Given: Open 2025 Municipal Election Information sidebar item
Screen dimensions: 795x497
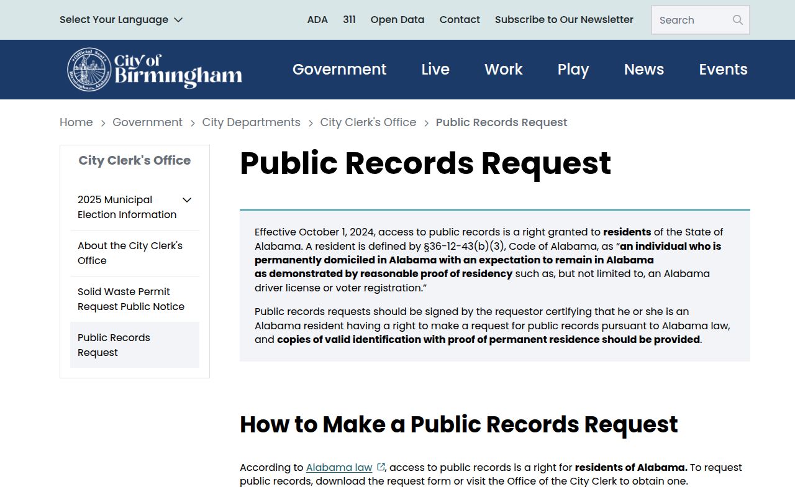Looking at the screenshot, I should 127,207.
